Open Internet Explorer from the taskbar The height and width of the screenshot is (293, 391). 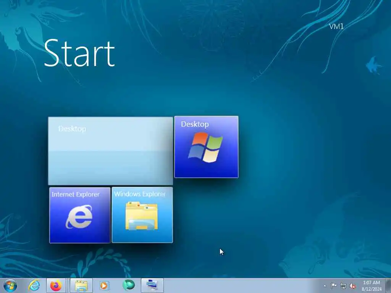tap(34, 285)
